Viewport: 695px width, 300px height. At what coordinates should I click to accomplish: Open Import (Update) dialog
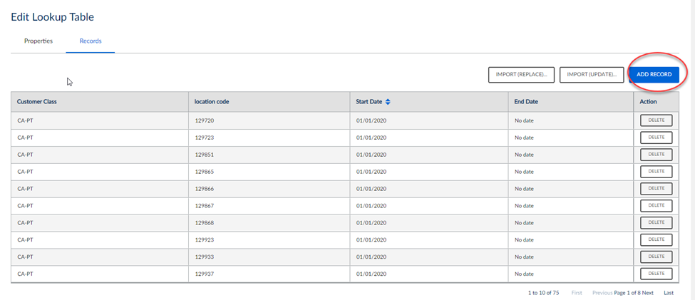[x=592, y=75]
